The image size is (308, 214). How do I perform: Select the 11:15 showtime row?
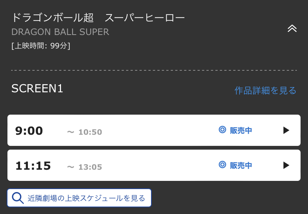click(x=154, y=165)
